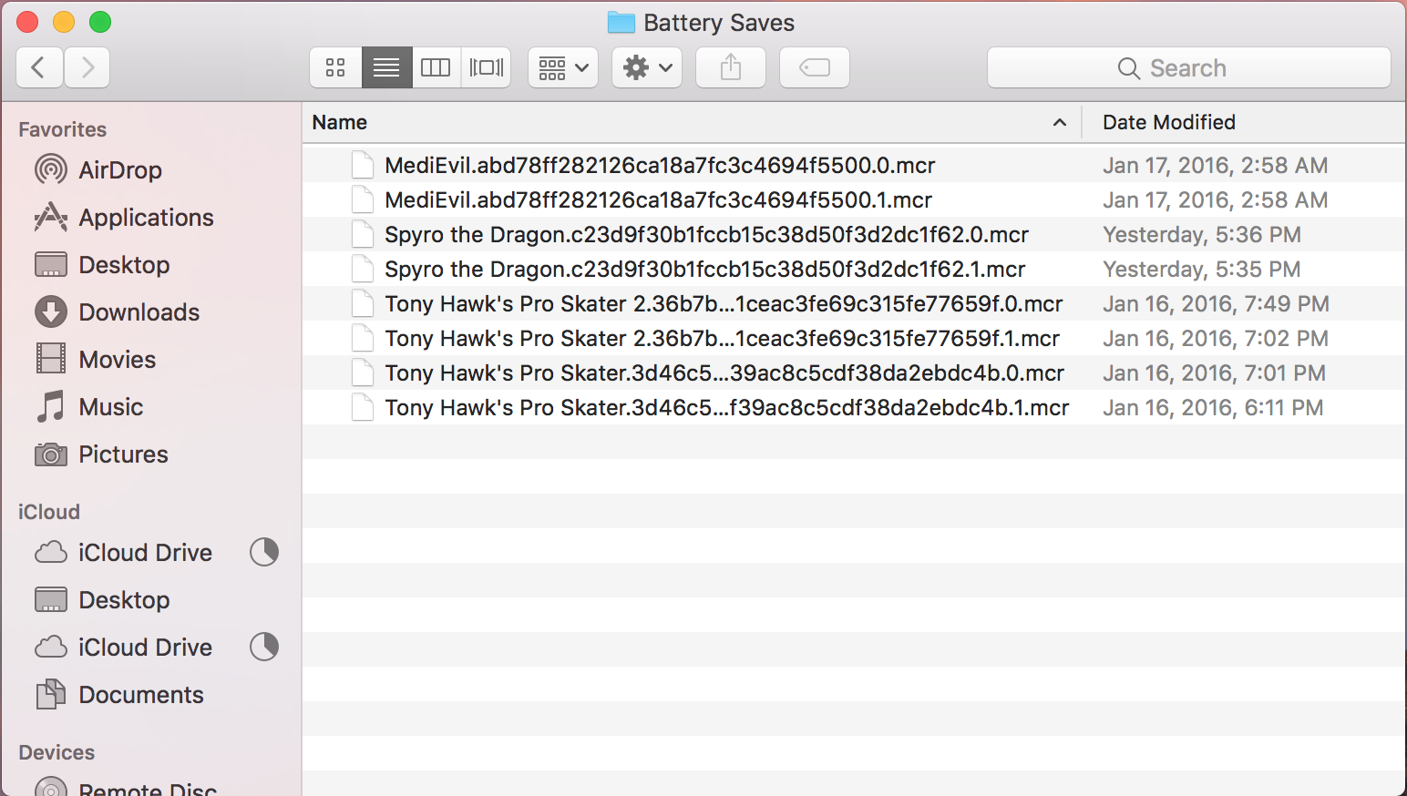The height and width of the screenshot is (796, 1407).
Task: Open the item arrangement dropdown
Action: point(563,67)
